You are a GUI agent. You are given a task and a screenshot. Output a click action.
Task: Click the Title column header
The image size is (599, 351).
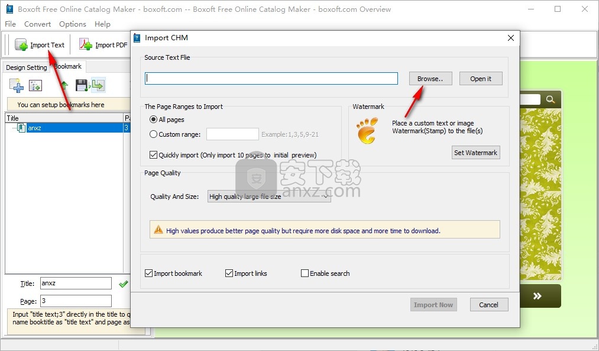(x=64, y=118)
